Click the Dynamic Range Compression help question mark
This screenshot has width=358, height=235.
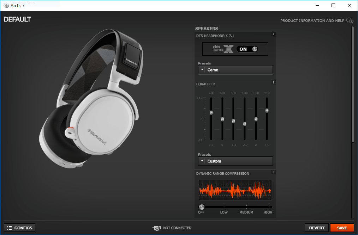click(x=273, y=172)
